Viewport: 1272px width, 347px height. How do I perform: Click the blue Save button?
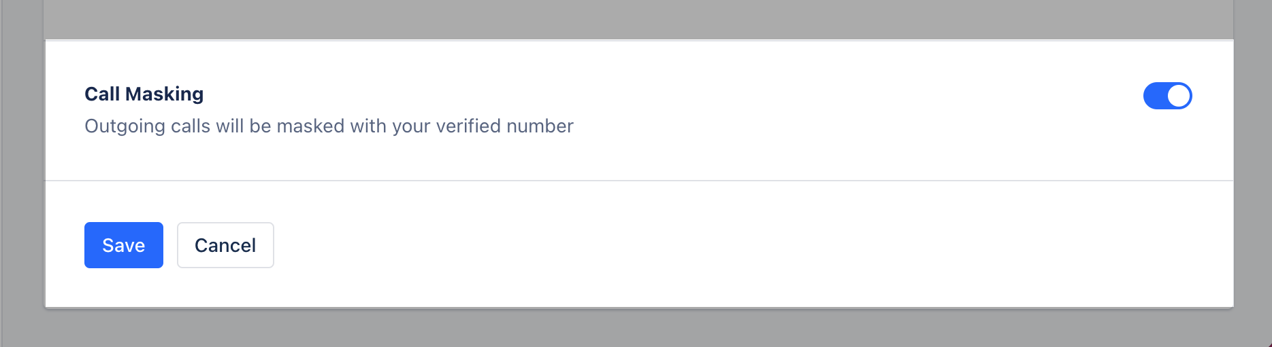click(124, 245)
